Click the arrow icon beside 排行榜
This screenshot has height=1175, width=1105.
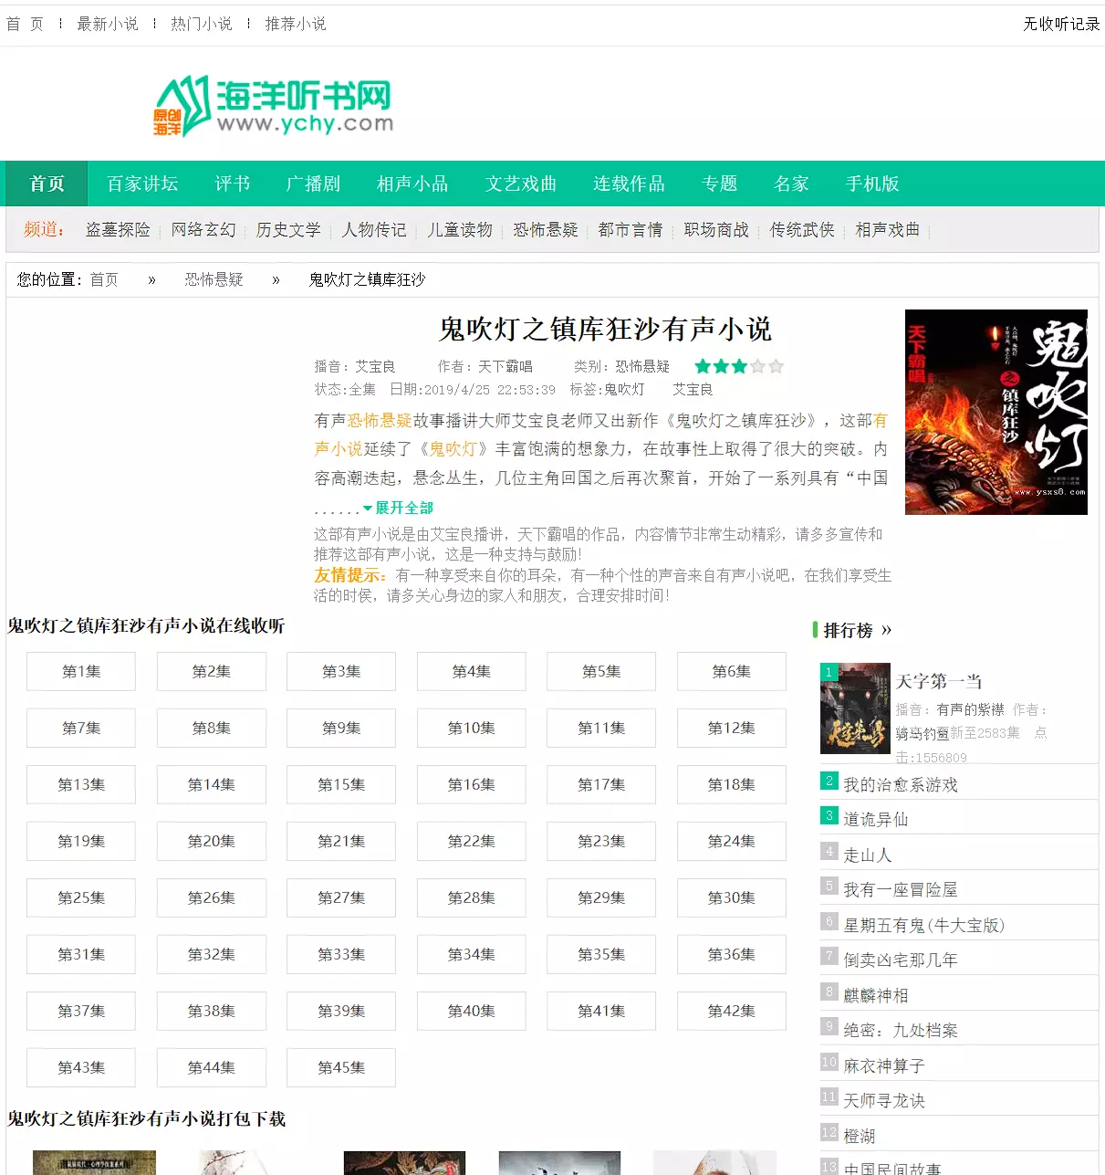(x=886, y=631)
